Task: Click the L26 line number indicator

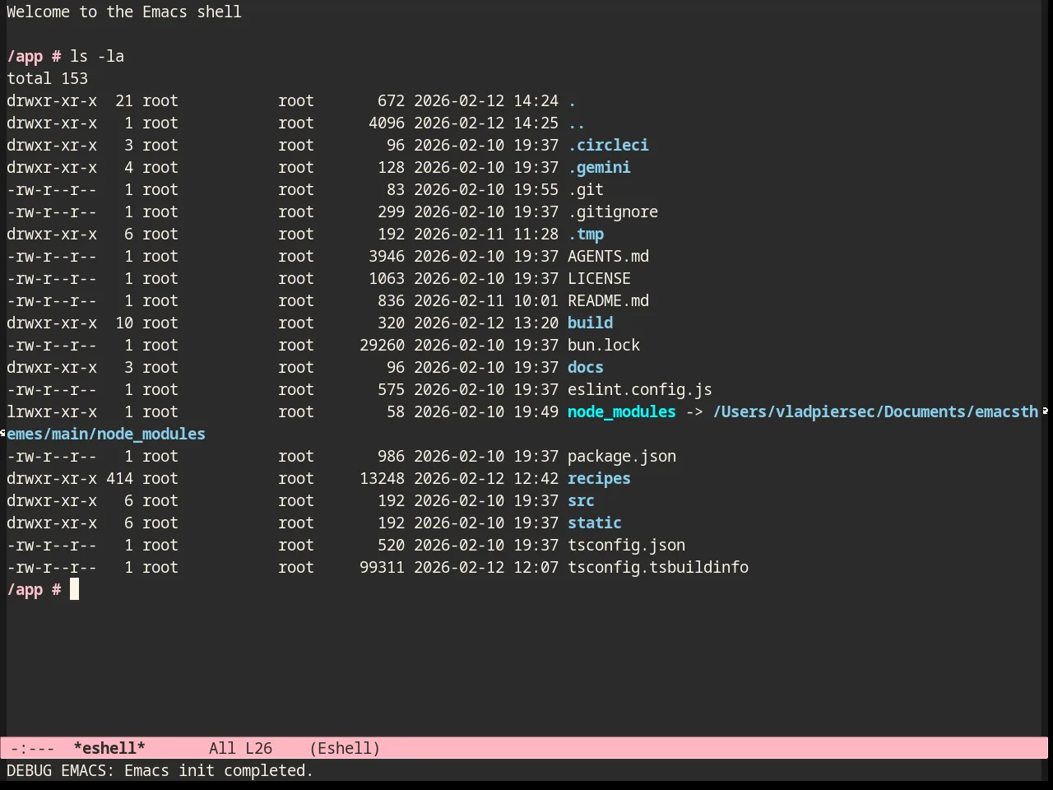Action: [258, 748]
